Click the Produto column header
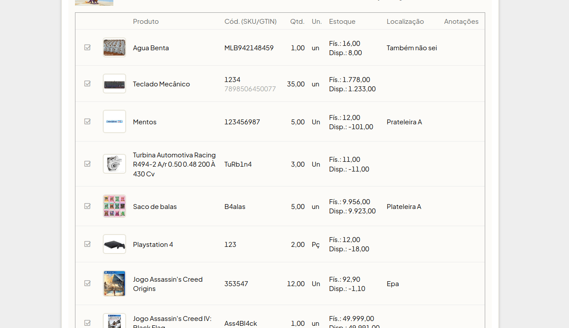Screen dimensions: 569x328 pos(146,21)
